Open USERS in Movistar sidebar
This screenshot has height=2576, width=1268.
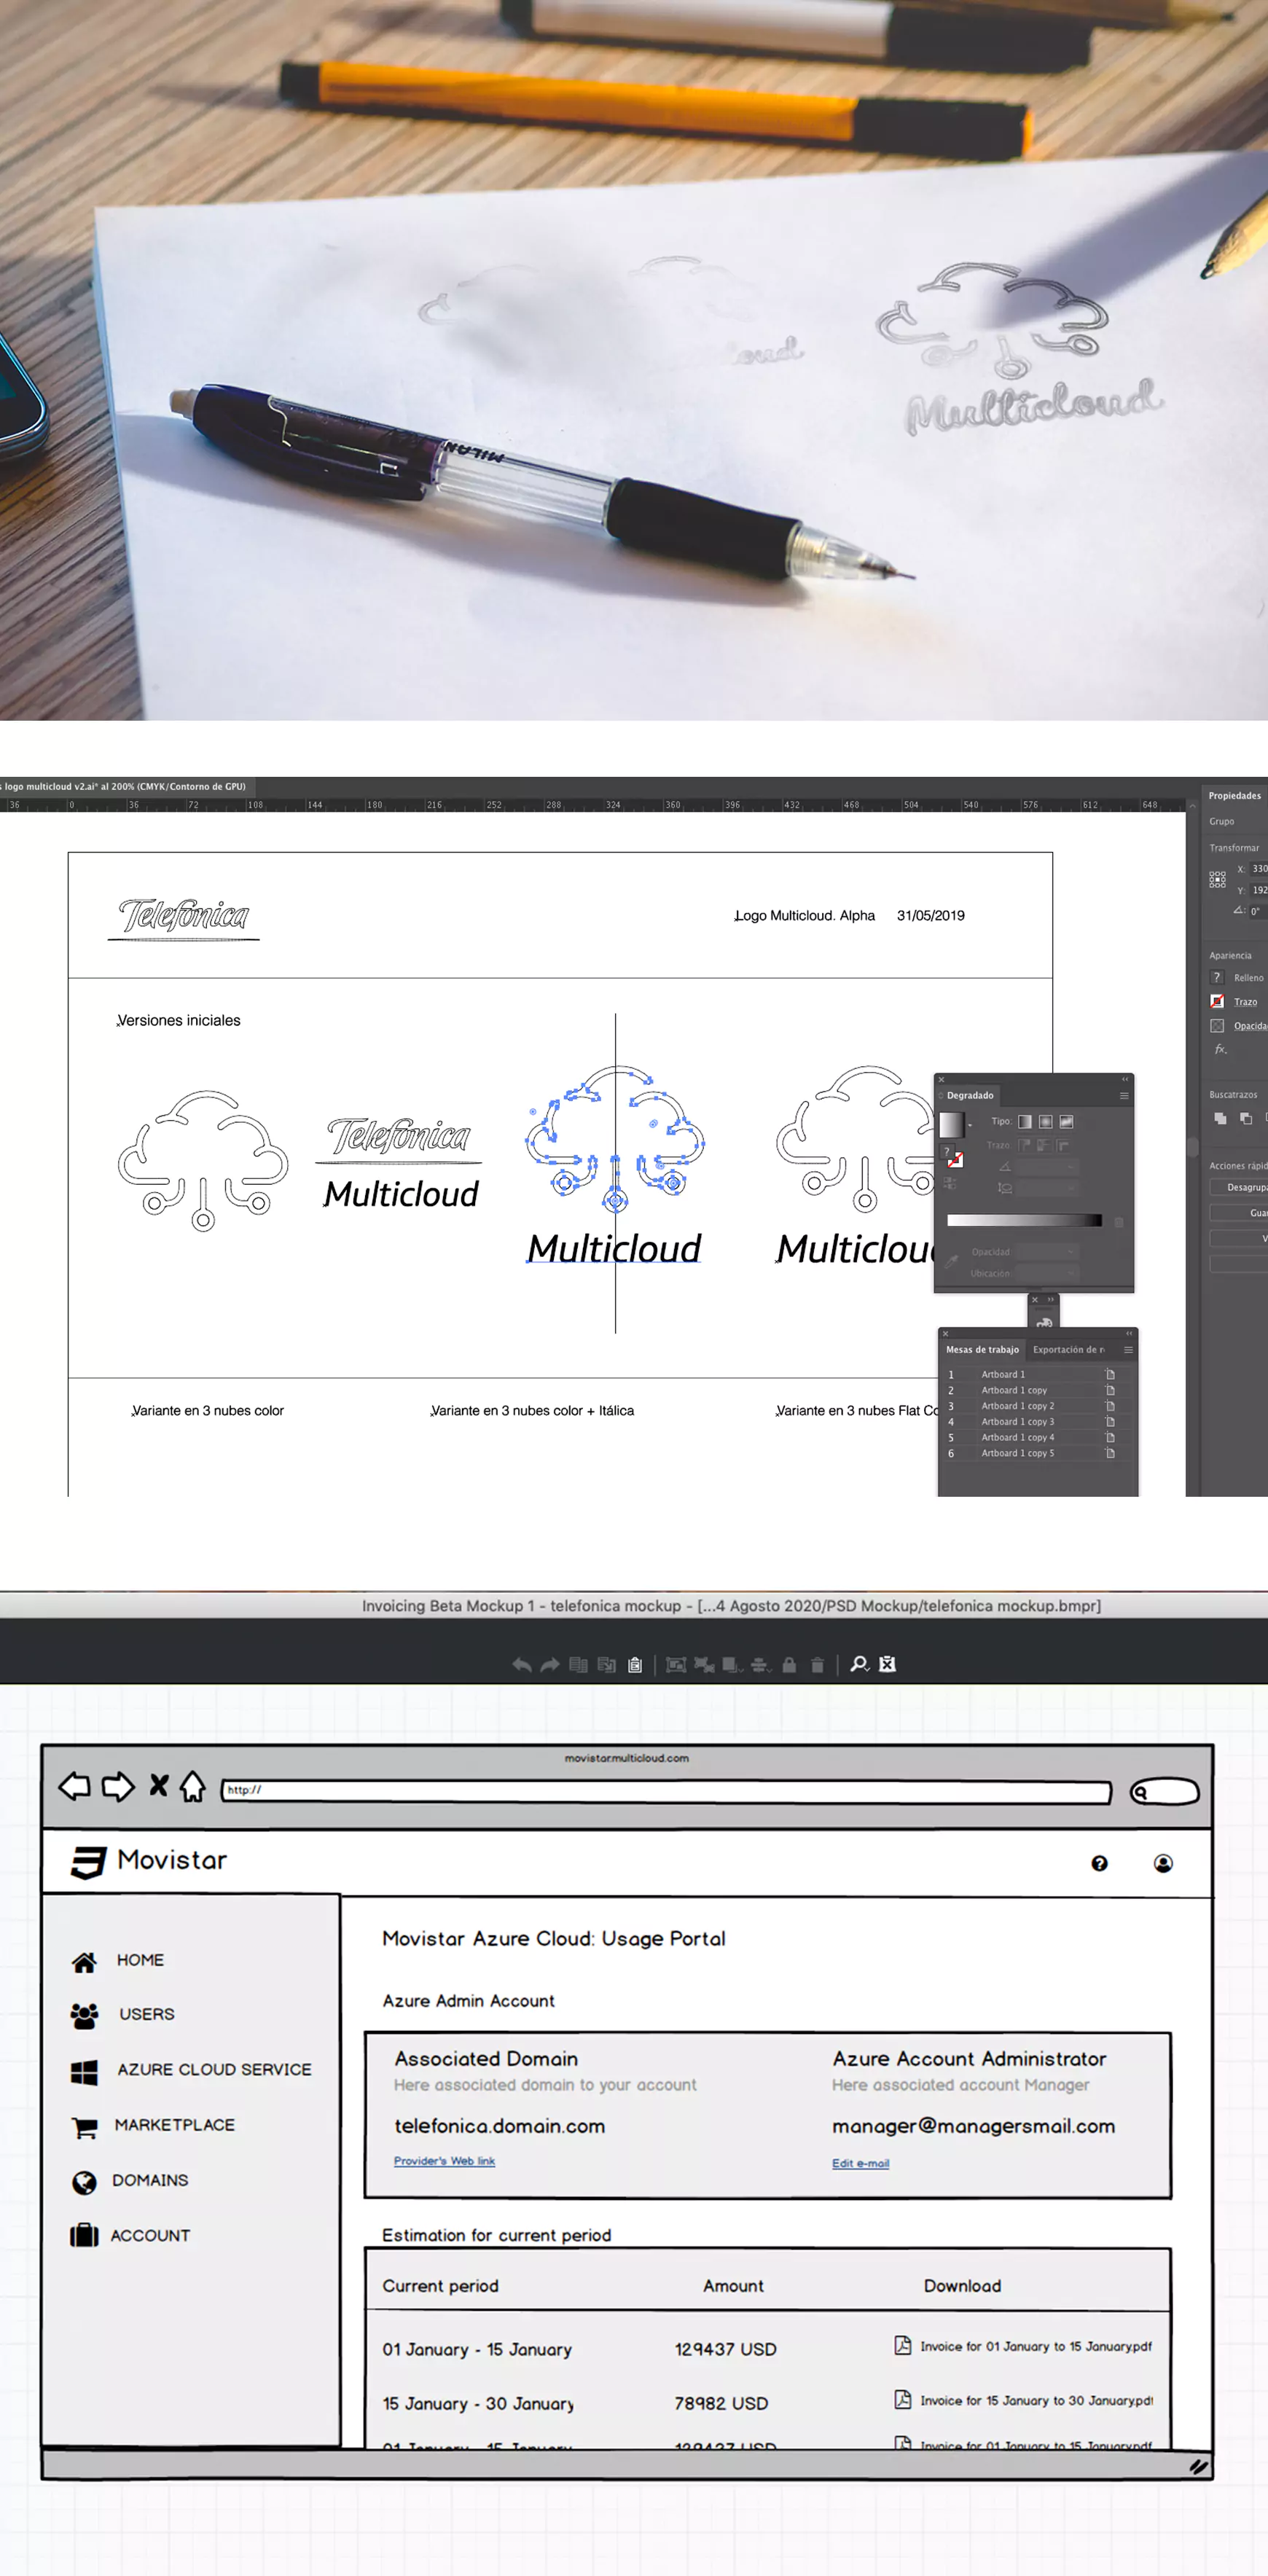(x=122, y=2015)
